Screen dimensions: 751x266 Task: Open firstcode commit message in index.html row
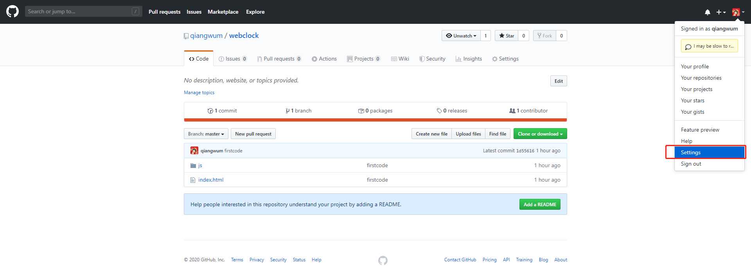tap(377, 180)
